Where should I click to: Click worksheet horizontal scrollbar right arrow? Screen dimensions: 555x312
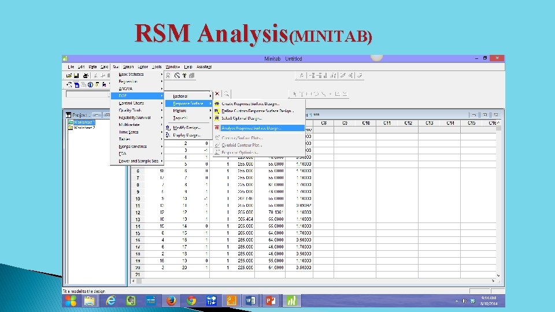[x=493, y=281]
